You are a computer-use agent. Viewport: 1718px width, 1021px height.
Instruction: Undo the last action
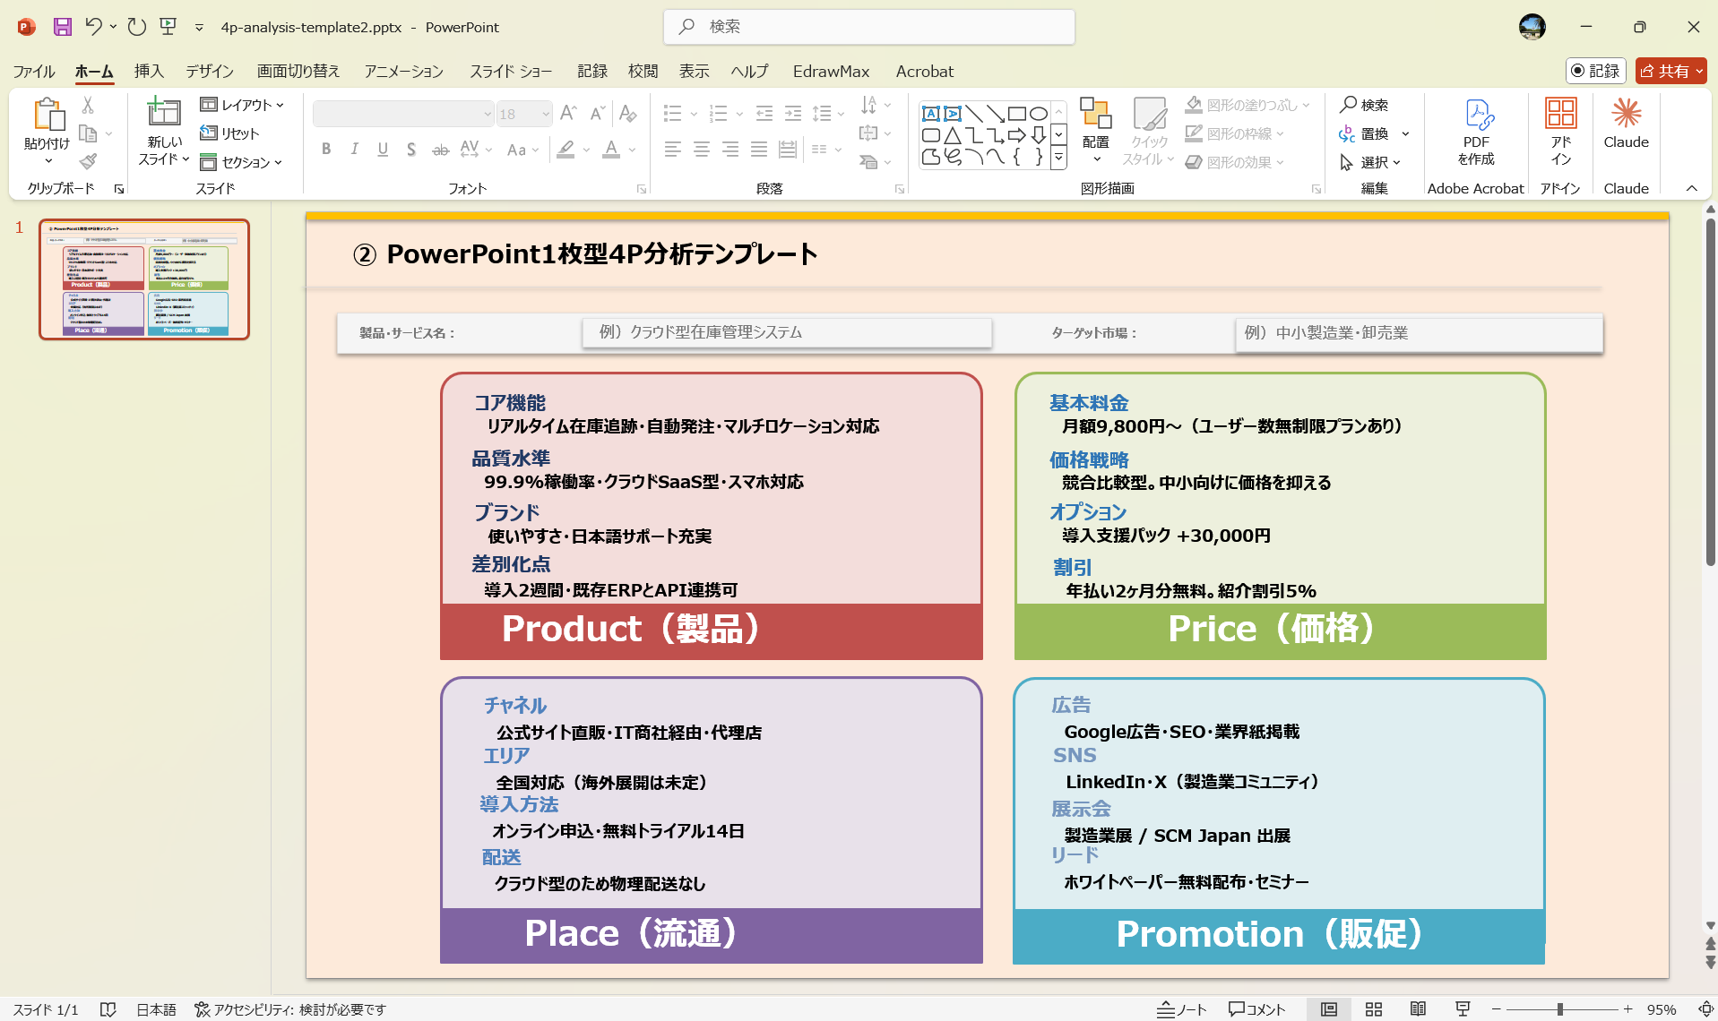click(x=93, y=27)
